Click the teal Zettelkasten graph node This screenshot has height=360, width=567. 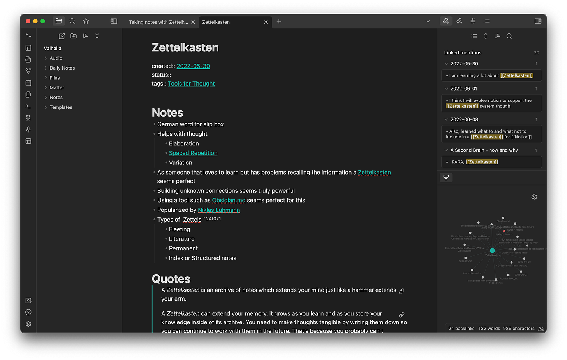tap(492, 250)
